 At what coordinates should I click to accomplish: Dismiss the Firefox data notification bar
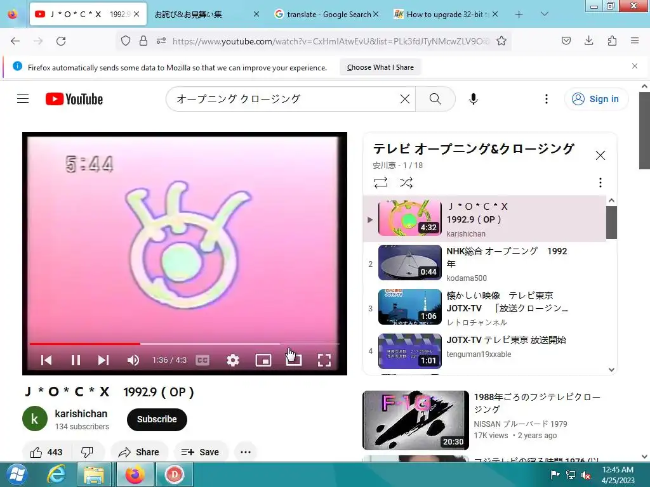pyautogui.click(x=635, y=66)
